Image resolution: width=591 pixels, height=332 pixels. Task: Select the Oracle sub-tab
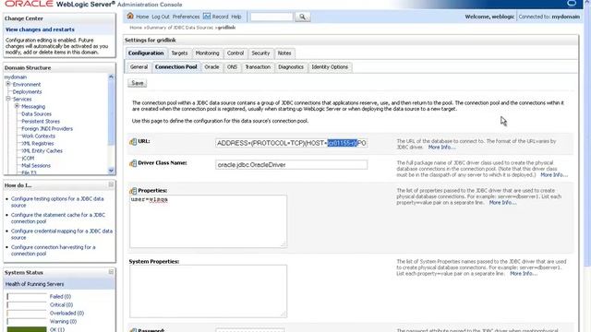coord(211,67)
